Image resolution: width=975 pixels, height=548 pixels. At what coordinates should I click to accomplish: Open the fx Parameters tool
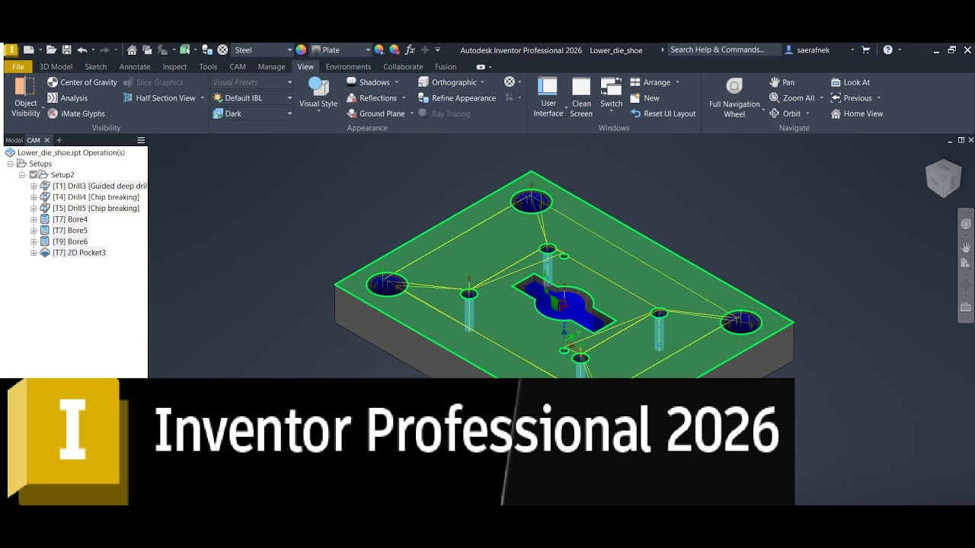tap(410, 49)
